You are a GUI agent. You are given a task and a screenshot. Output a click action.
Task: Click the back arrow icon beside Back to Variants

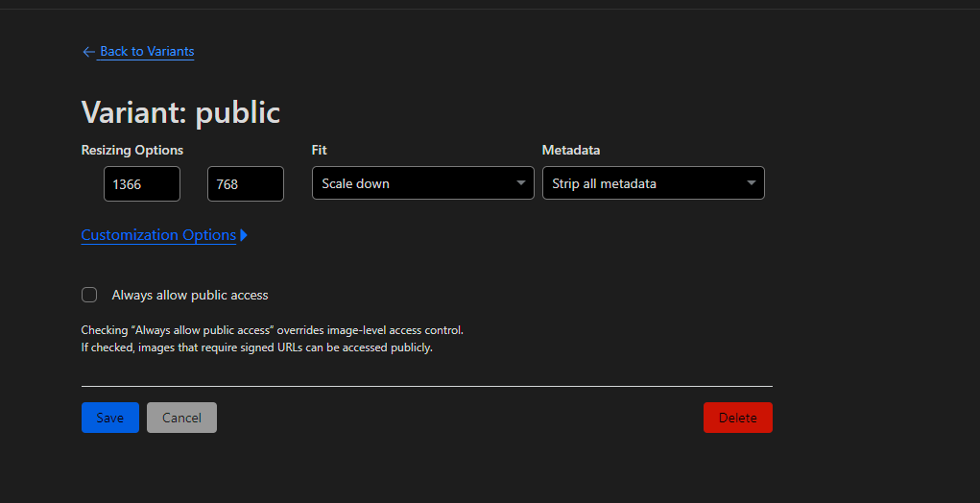(x=88, y=52)
